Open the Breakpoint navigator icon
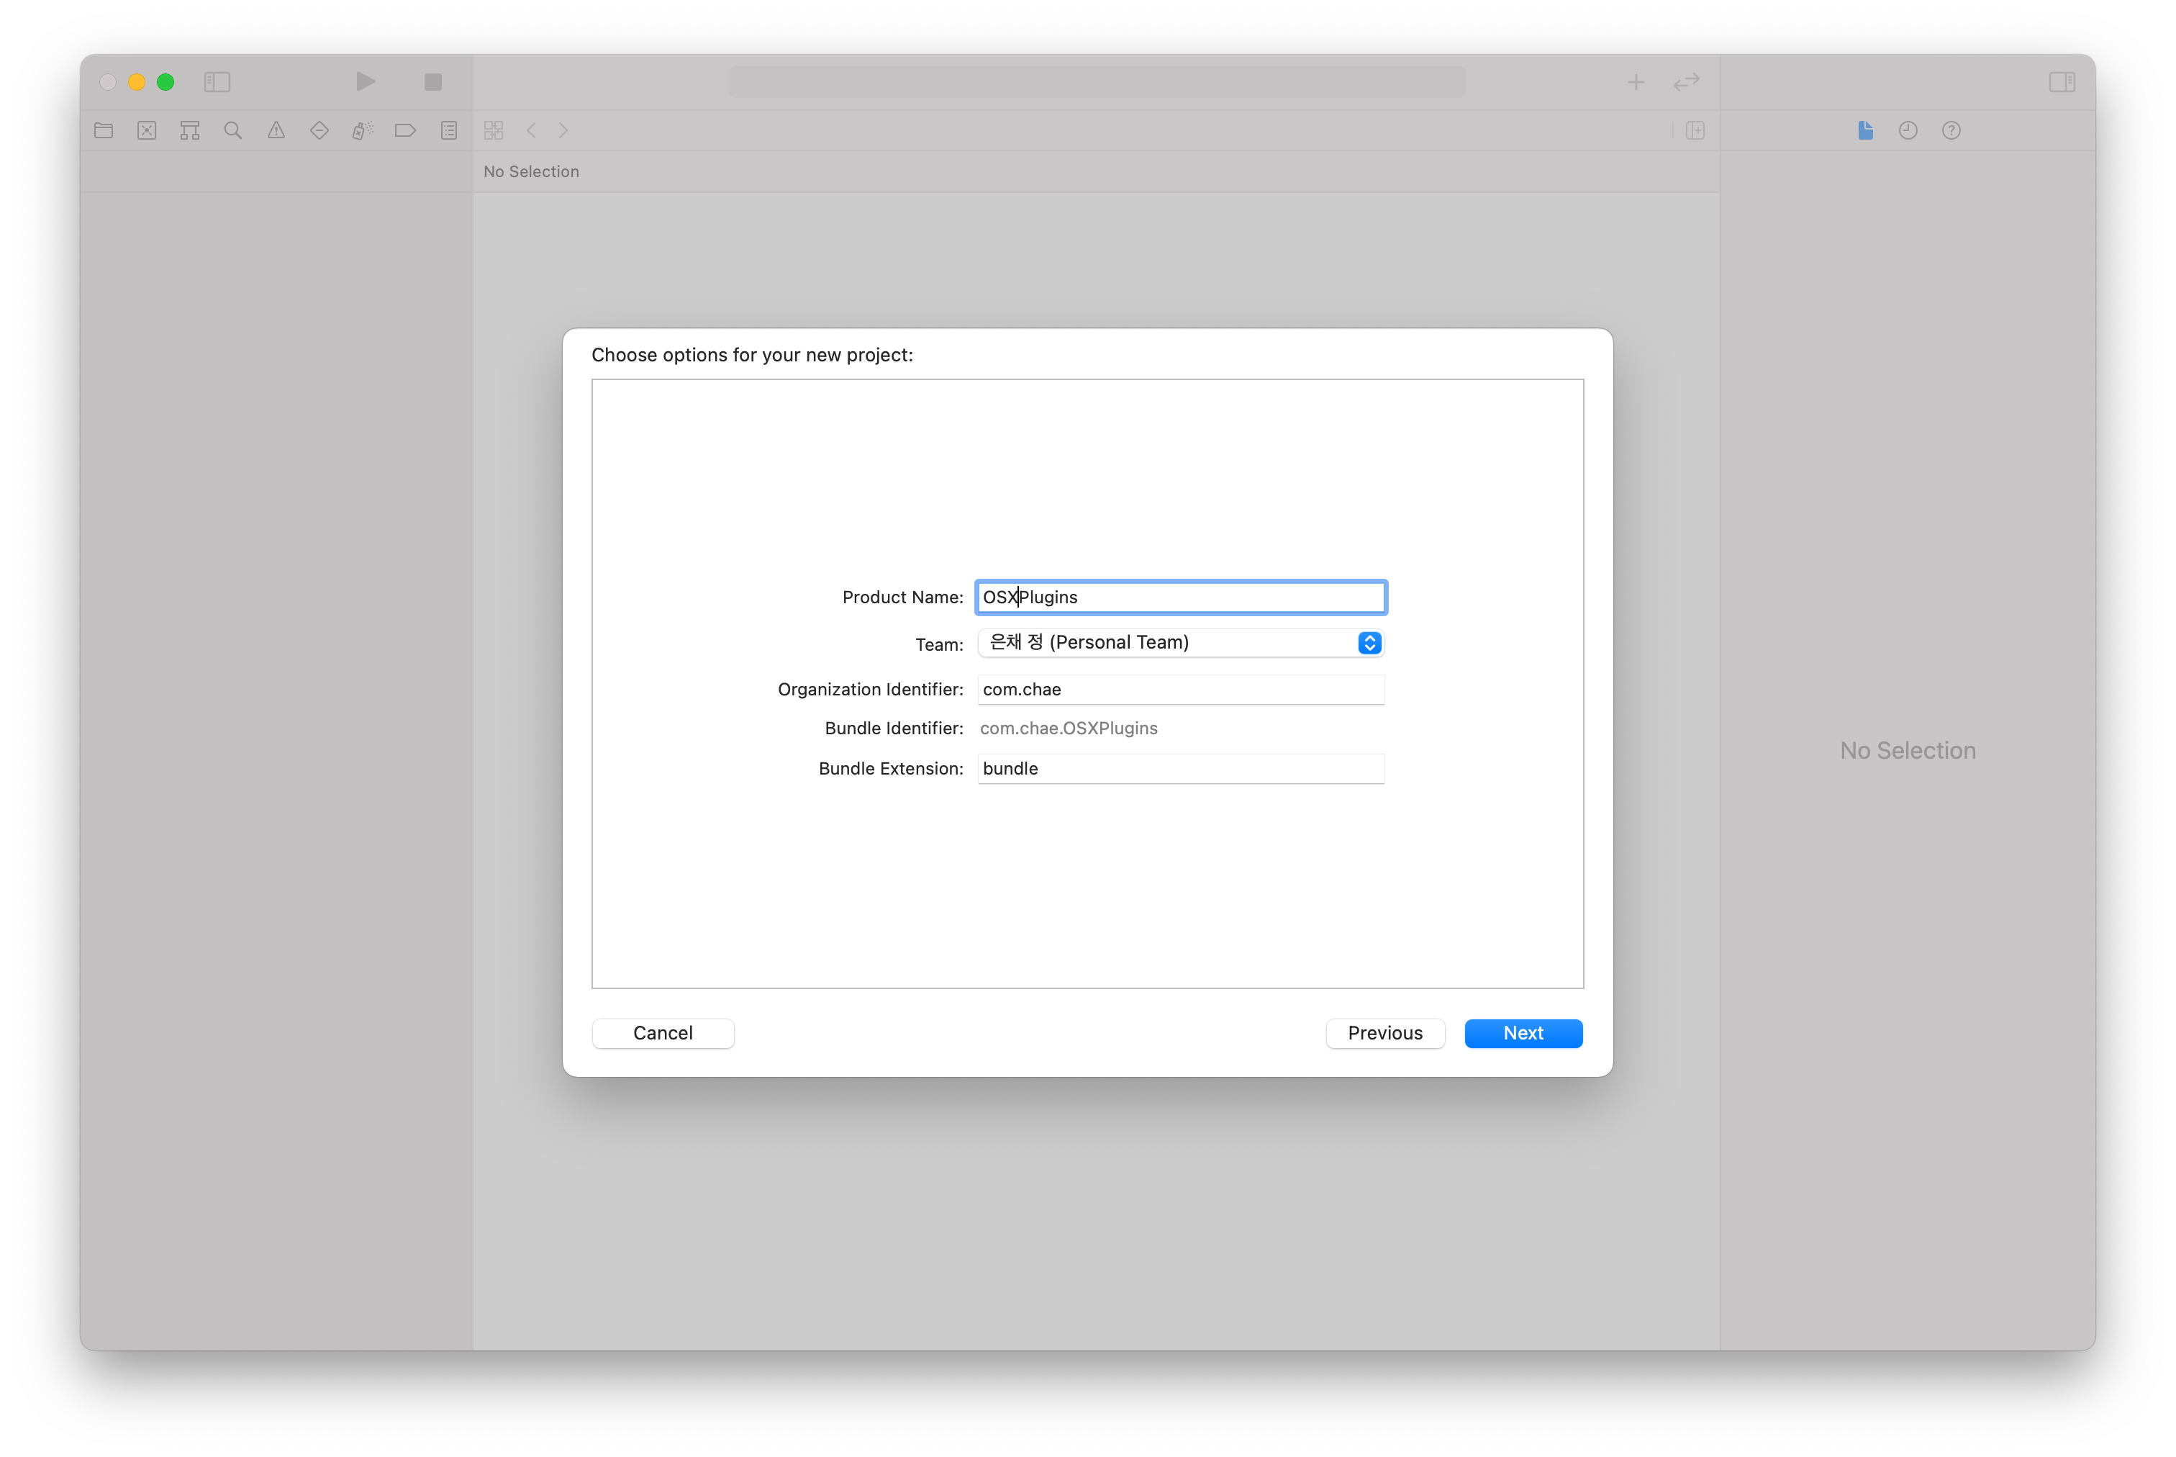Viewport: 2176px width, 1457px height. 405,131
